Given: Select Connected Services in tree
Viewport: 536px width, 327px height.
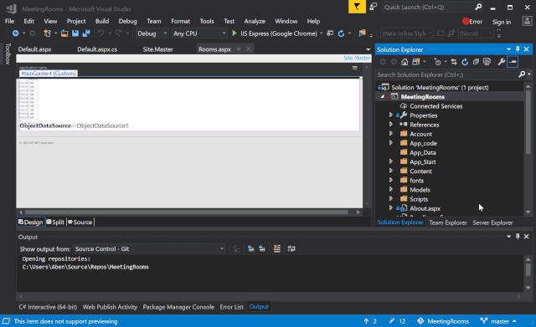Looking at the screenshot, I should click(435, 106).
